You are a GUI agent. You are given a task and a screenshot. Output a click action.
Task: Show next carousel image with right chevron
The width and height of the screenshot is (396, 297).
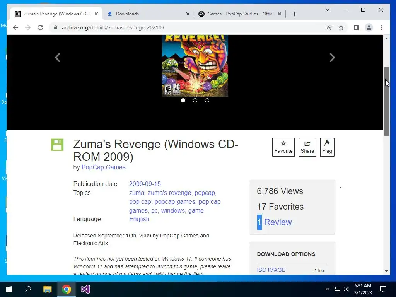332,58
